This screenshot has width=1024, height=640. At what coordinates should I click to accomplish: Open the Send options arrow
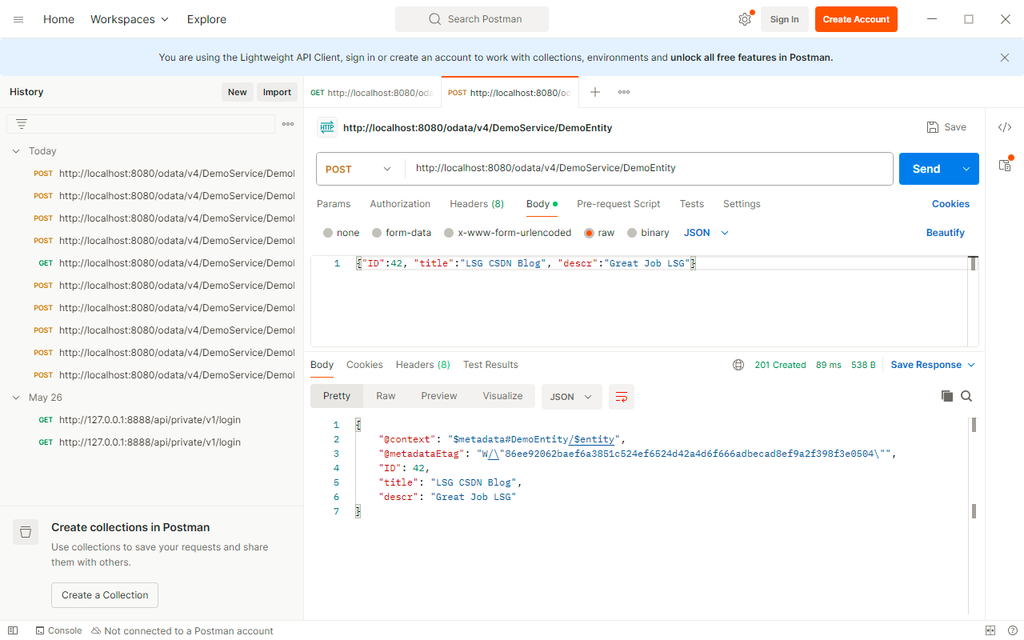pyautogui.click(x=966, y=169)
